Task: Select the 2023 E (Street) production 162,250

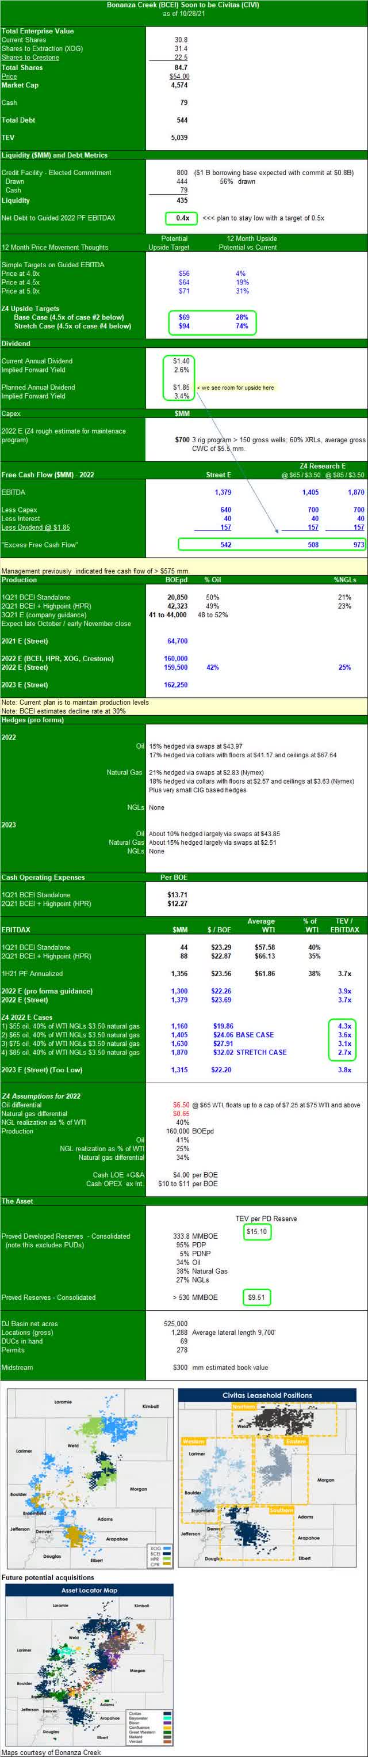Action: point(176,685)
